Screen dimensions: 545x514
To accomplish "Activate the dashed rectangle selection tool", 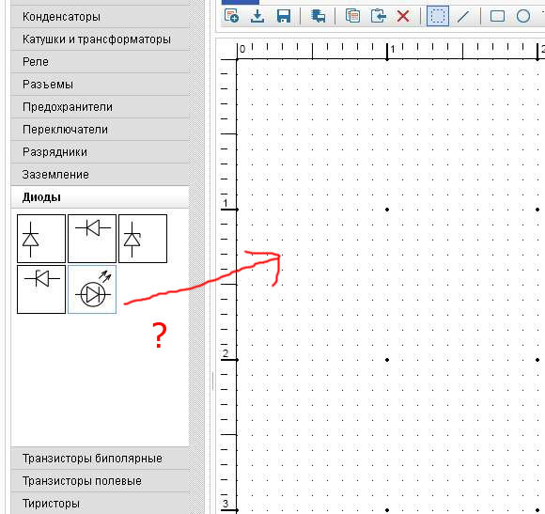I will tap(438, 16).
